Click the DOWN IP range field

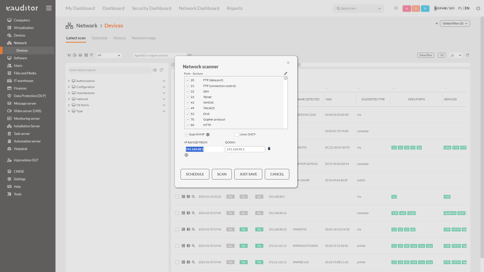(245, 149)
